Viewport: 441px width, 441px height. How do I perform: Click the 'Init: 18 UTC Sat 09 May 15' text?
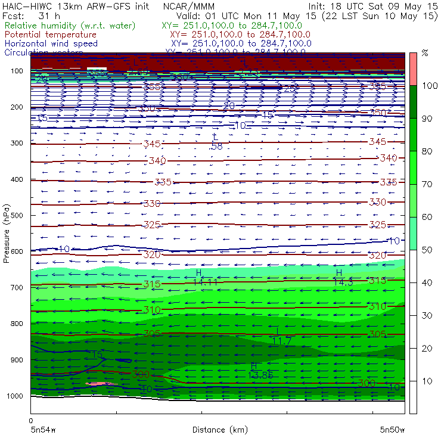(x=373, y=6)
